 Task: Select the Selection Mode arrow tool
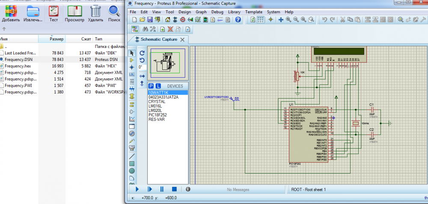pyautogui.click(x=132, y=53)
